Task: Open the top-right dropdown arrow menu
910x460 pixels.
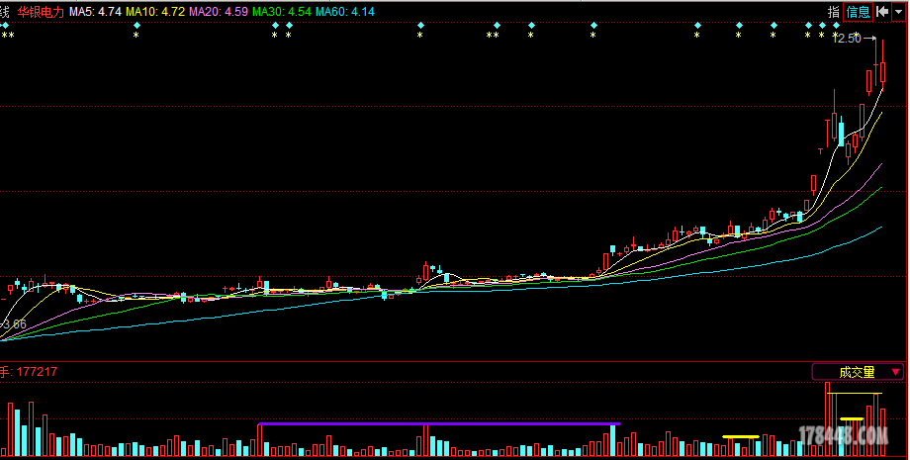Action: click(898, 12)
